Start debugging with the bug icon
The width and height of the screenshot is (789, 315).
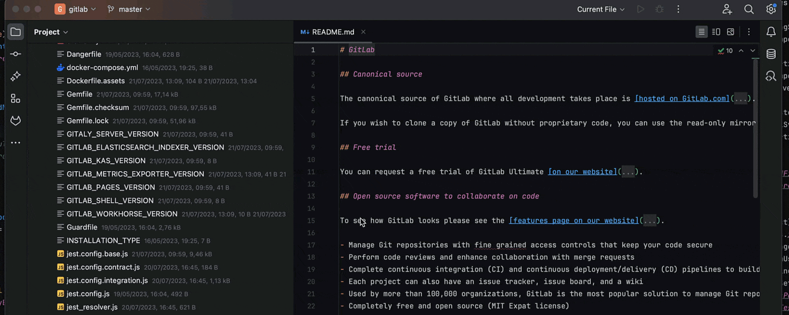click(659, 9)
